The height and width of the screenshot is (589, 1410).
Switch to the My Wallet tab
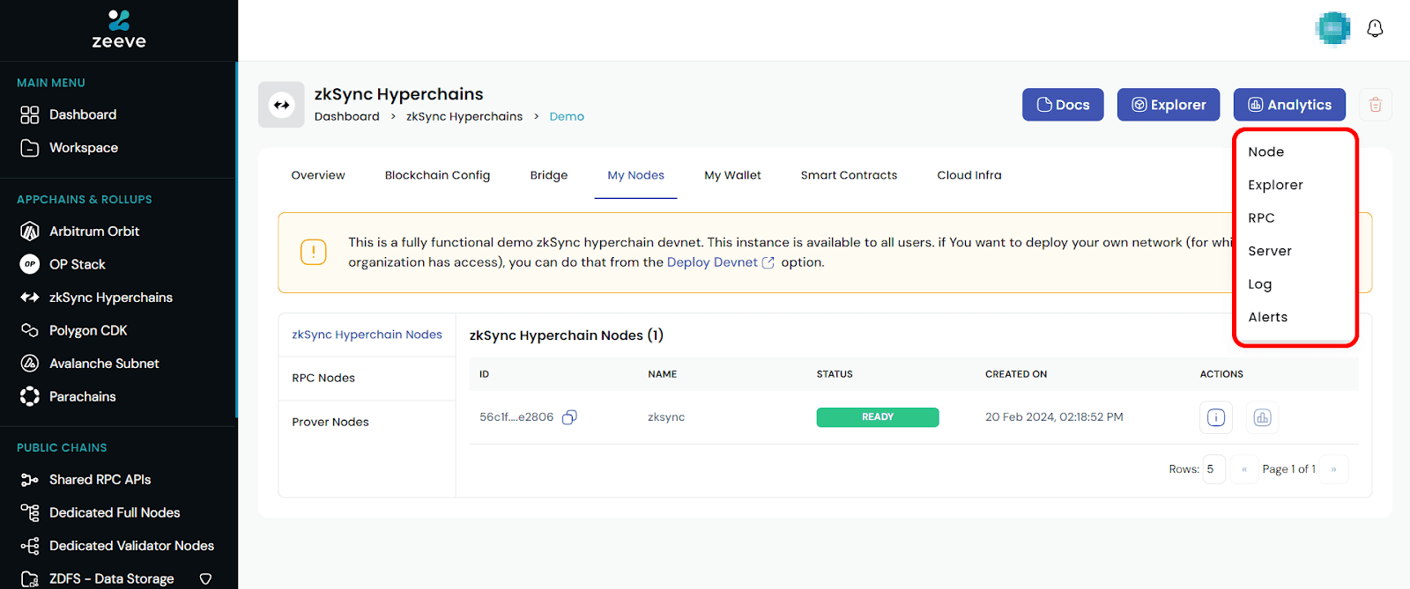[x=732, y=175]
